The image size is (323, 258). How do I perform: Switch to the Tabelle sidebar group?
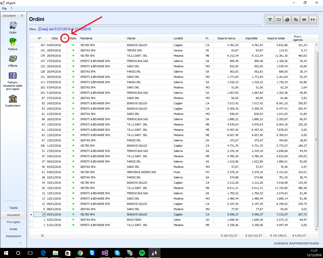click(13, 208)
